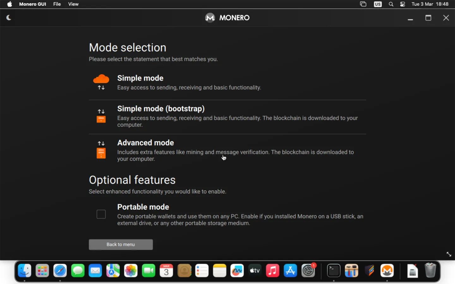455x284 pixels.
Task: Open Contacts from the dock
Action: coord(184,271)
